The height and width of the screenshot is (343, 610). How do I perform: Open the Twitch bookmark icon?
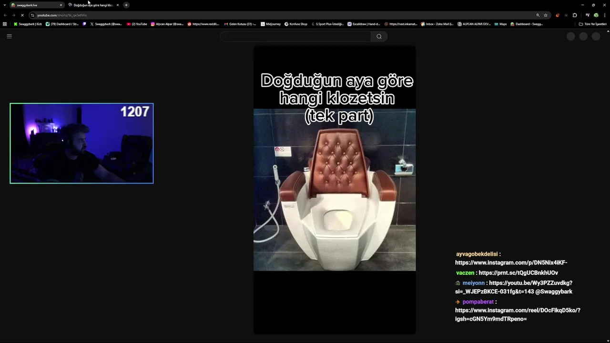pos(84,24)
